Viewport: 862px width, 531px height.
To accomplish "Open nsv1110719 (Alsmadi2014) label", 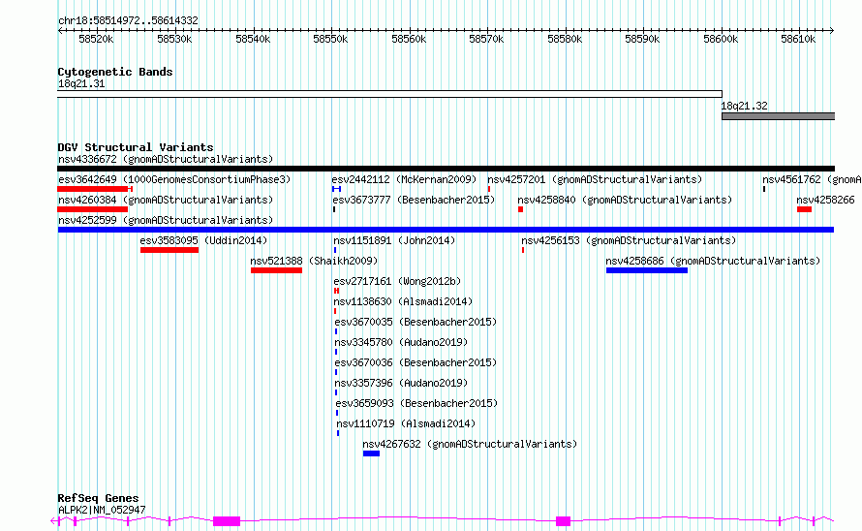I will click(406, 424).
